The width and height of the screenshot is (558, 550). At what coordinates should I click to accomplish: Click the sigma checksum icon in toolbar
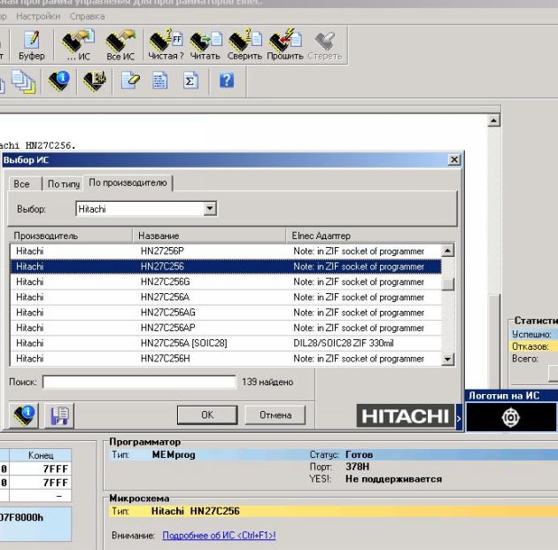coord(190,81)
